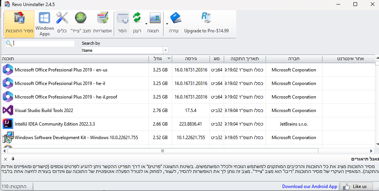Sort by size (גודל) column header
This screenshot has height=191, width=379.
click(x=160, y=59)
